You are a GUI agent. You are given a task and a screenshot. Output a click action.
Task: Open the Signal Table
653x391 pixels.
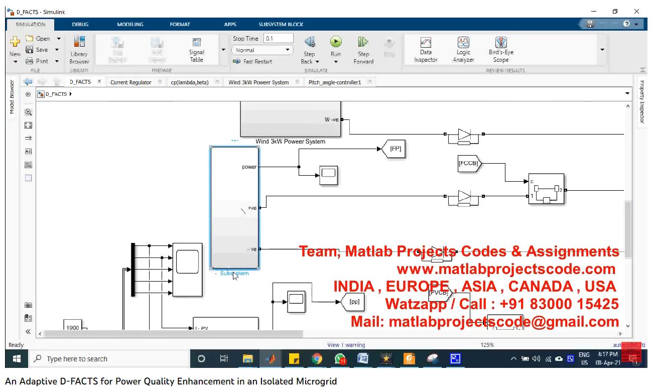[x=197, y=49]
